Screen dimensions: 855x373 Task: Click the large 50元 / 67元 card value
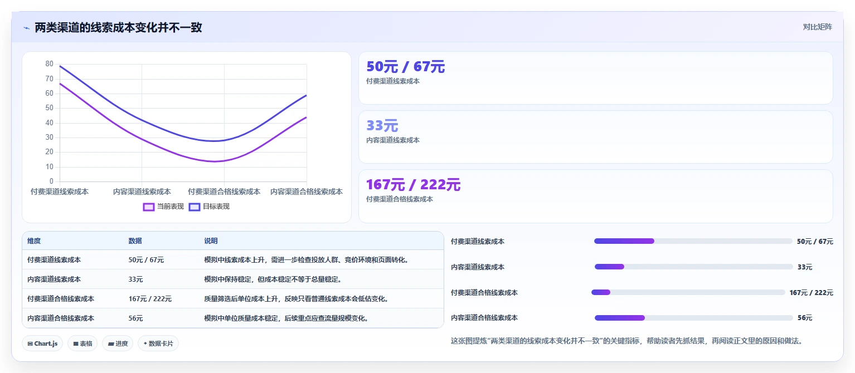405,67
